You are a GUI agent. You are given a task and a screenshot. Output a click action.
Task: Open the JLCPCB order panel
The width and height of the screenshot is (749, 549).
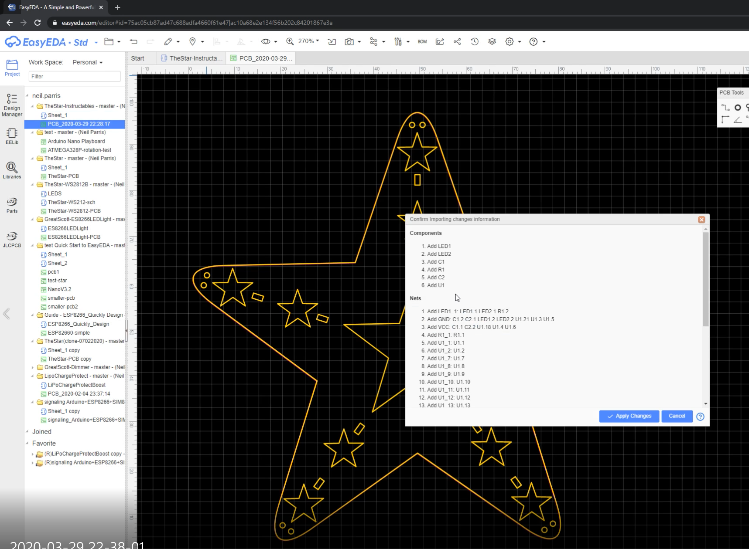(x=12, y=239)
